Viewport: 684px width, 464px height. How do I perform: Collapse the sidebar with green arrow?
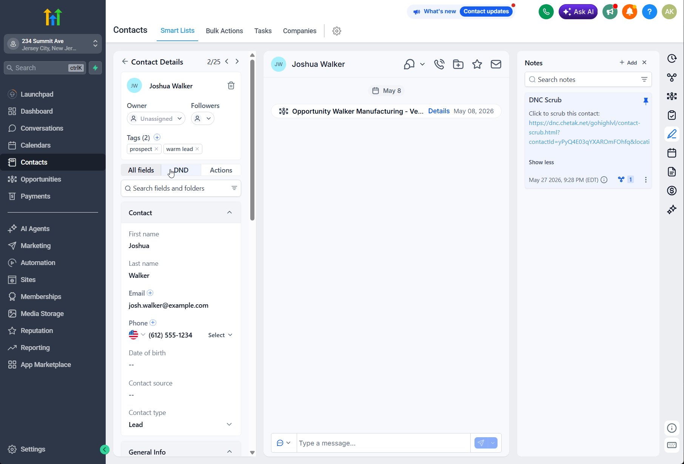(105, 449)
